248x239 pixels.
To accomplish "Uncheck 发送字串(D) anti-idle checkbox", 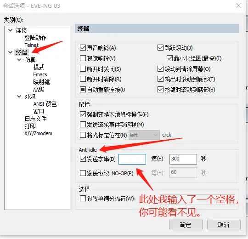I will coord(83,159).
